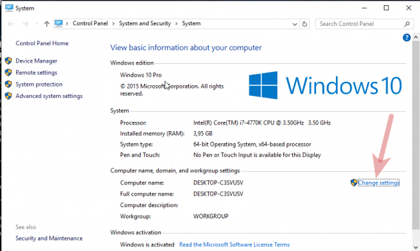The width and height of the screenshot is (420, 251).
Task: Go forward using the forward arrow
Action: pos(25,24)
